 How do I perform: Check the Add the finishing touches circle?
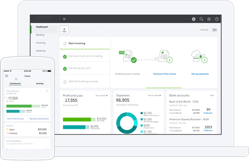65,81
